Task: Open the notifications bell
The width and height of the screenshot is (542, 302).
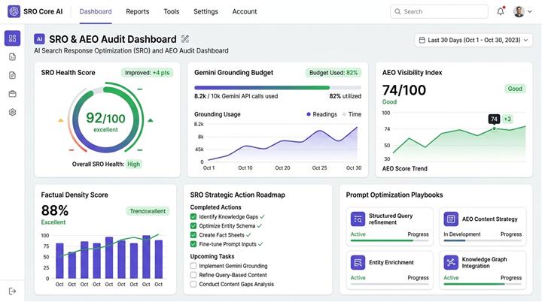Action: pyautogui.click(x=501, y=11)
